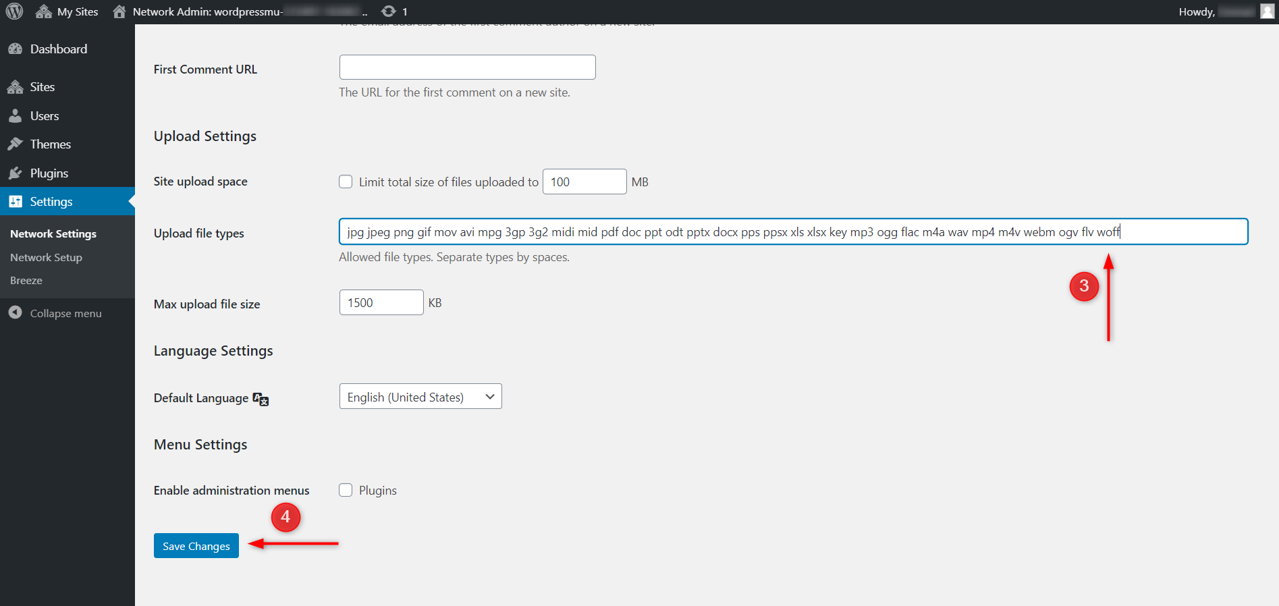
Task: Open the Network Setup submenu item
Action: point(46,258)
